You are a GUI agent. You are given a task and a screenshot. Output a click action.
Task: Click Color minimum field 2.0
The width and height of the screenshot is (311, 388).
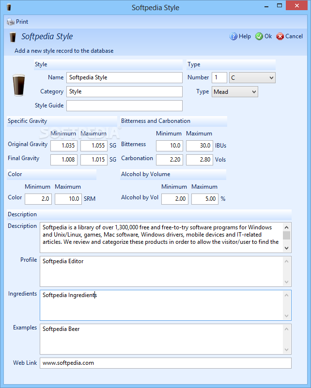(x=38, y=199)
